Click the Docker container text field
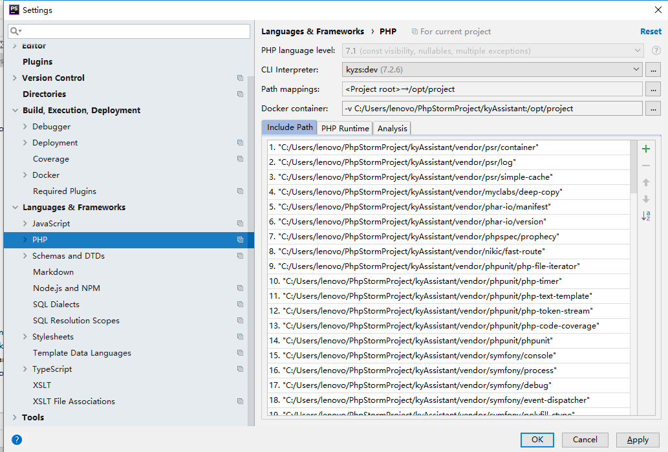The height and width of the screenshot is (452, 668). pyautogui.click(x=492, y=108)
